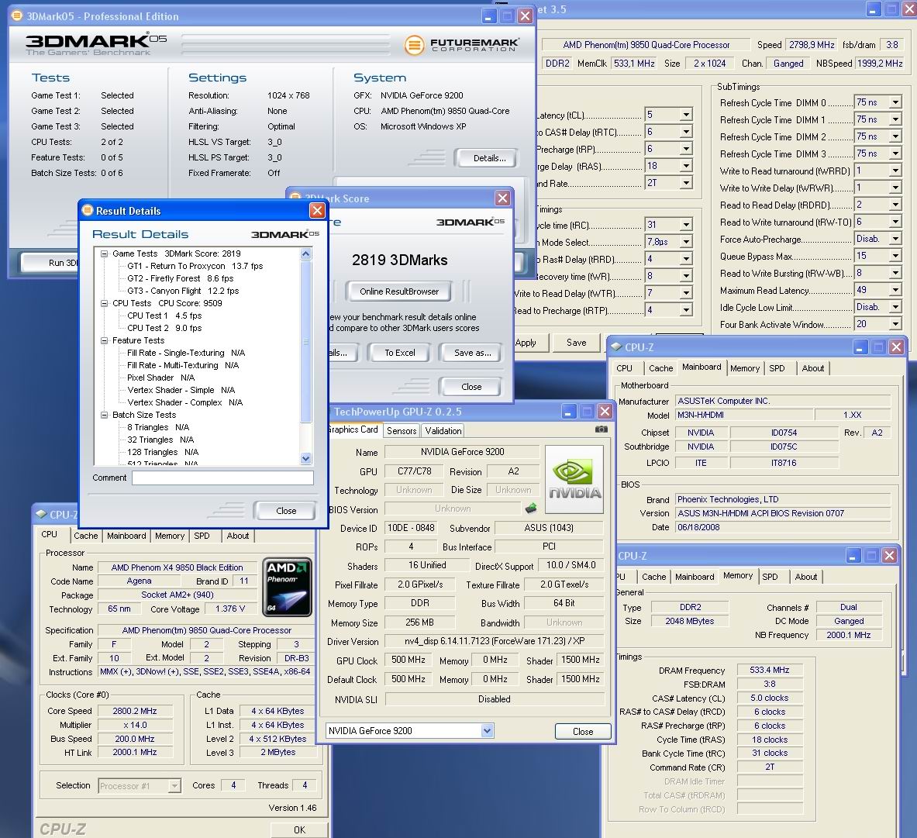Close the Result Details window with X

pos(317,211)
